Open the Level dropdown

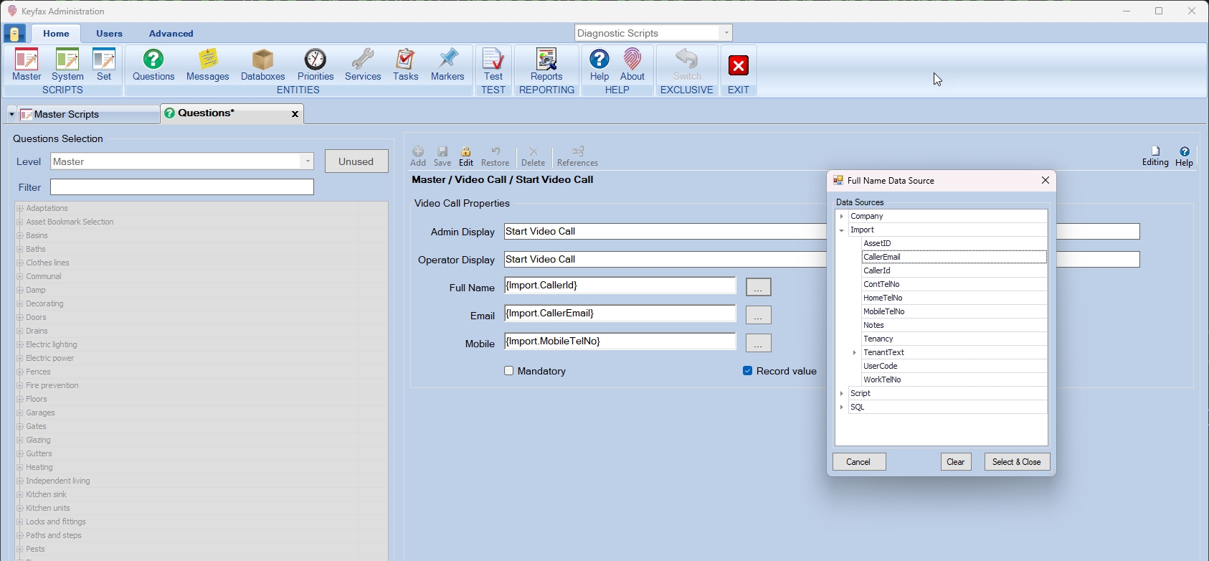click(x=308, y=161)
